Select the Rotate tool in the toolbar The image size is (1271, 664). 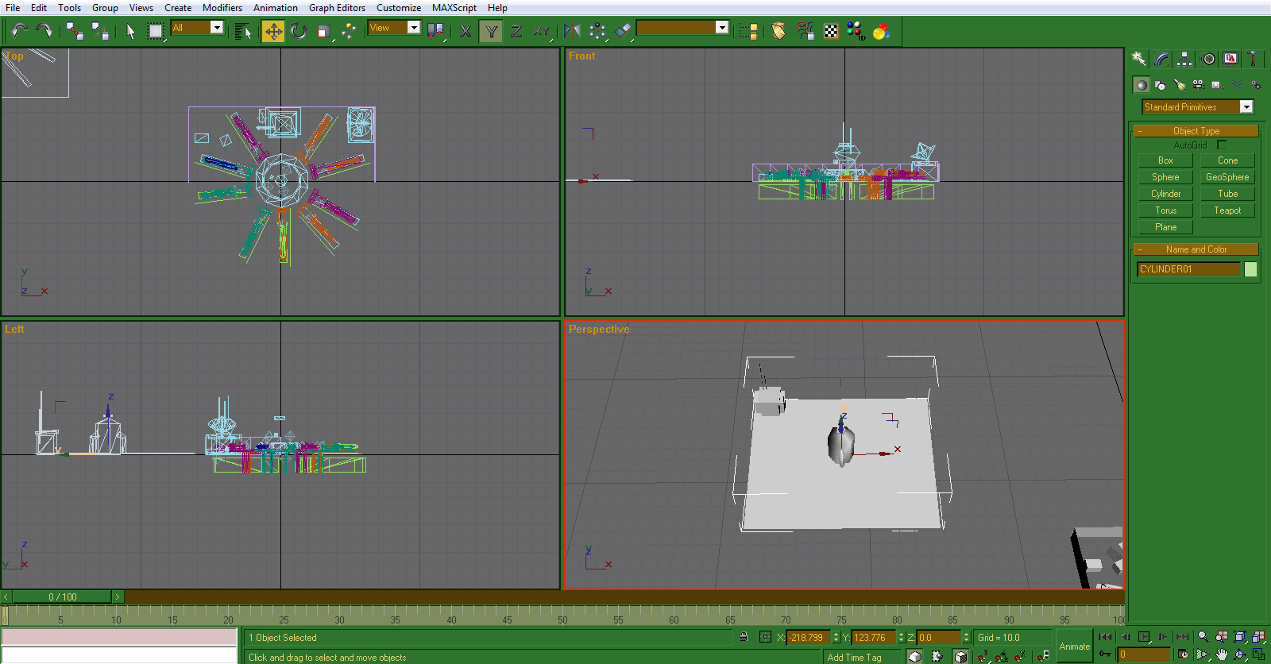pyautogui.click(x=299, y=31)
